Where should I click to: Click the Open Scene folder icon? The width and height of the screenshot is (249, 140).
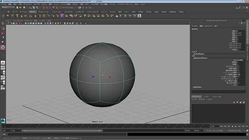[x=21, y=7]
